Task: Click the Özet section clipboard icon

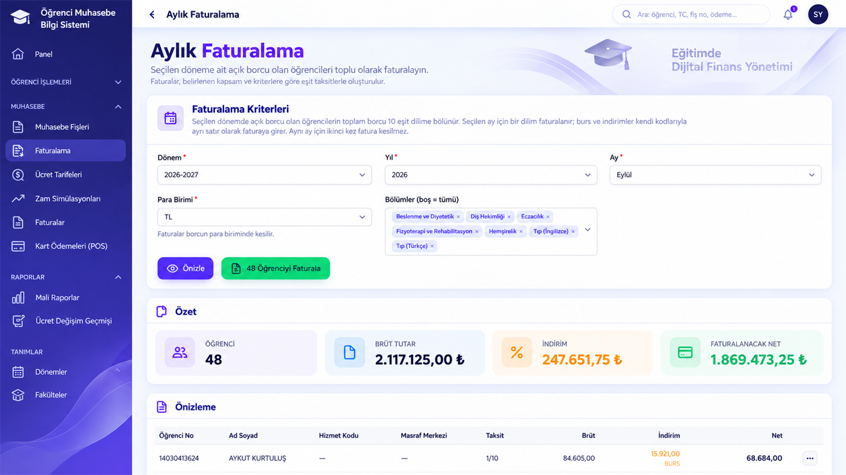Action: pyautogui.click(x=162, y=311)
